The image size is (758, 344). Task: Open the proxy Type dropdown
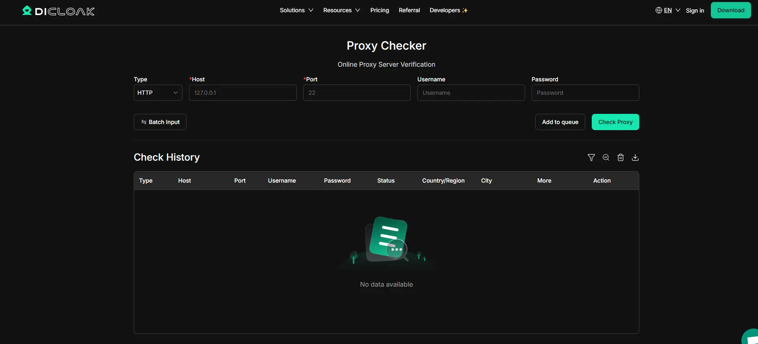[158, 93]
